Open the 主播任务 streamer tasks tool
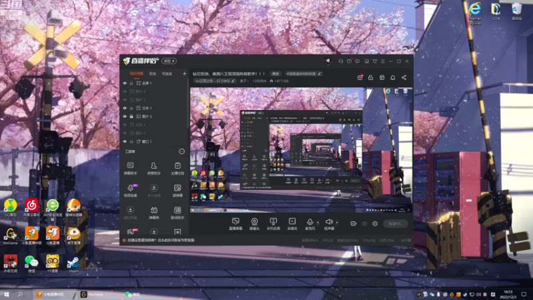 click(177, 169)
